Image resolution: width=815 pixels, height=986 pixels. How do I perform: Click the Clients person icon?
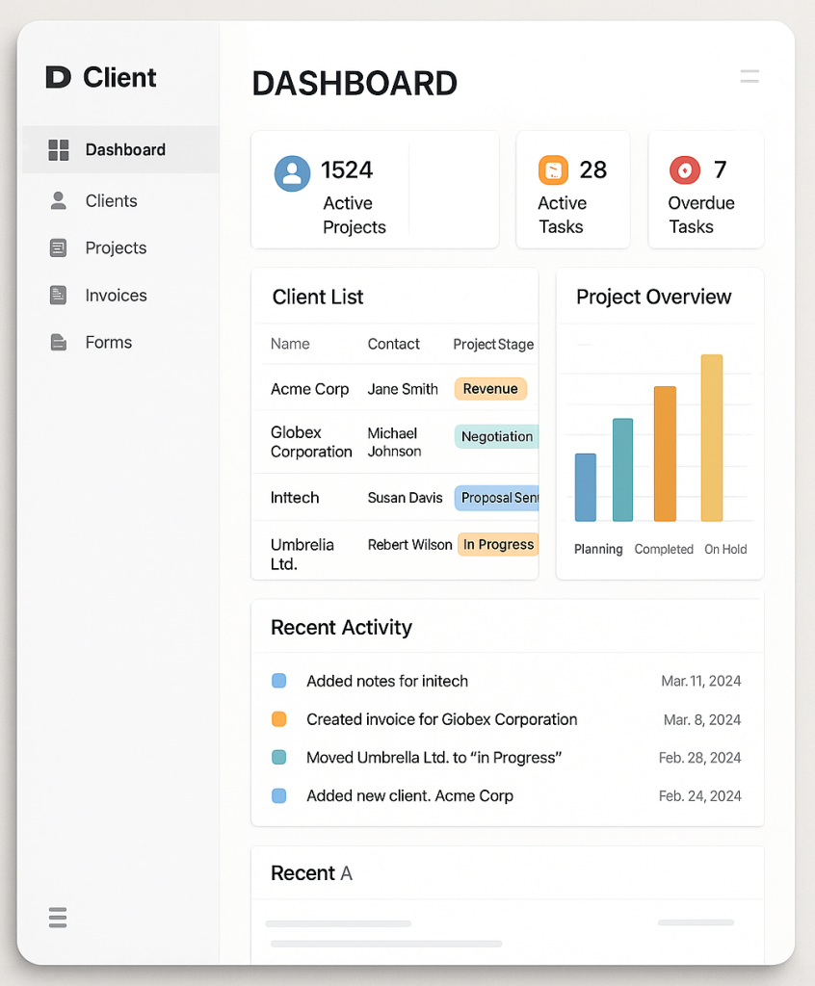pyautogui.click(x=58, y=200)
